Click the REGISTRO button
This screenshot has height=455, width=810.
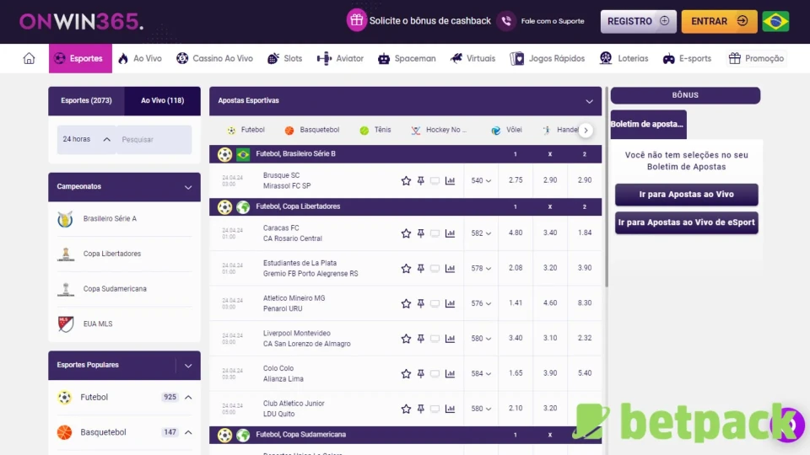pos(638,21)
